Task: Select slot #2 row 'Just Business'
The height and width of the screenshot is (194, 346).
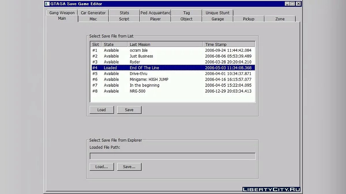Action: click(173, 56)
